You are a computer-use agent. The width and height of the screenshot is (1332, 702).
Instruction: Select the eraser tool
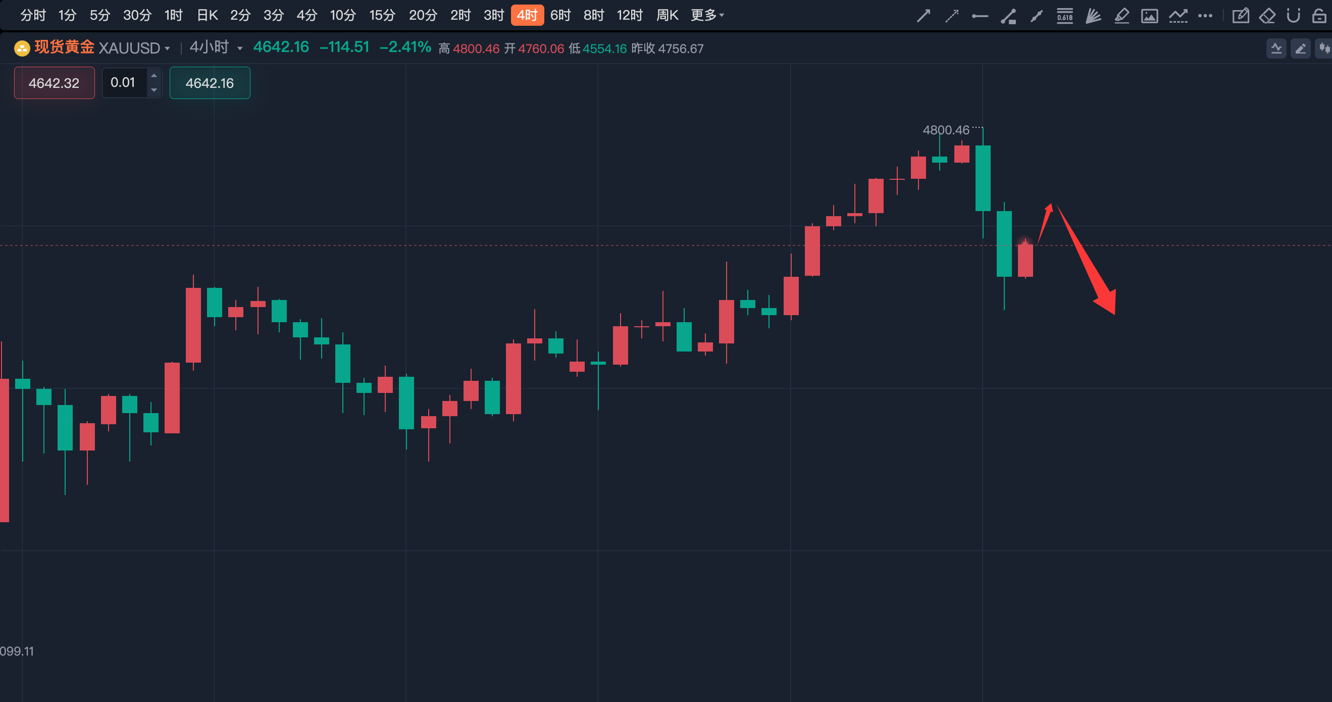[1267, 16]
